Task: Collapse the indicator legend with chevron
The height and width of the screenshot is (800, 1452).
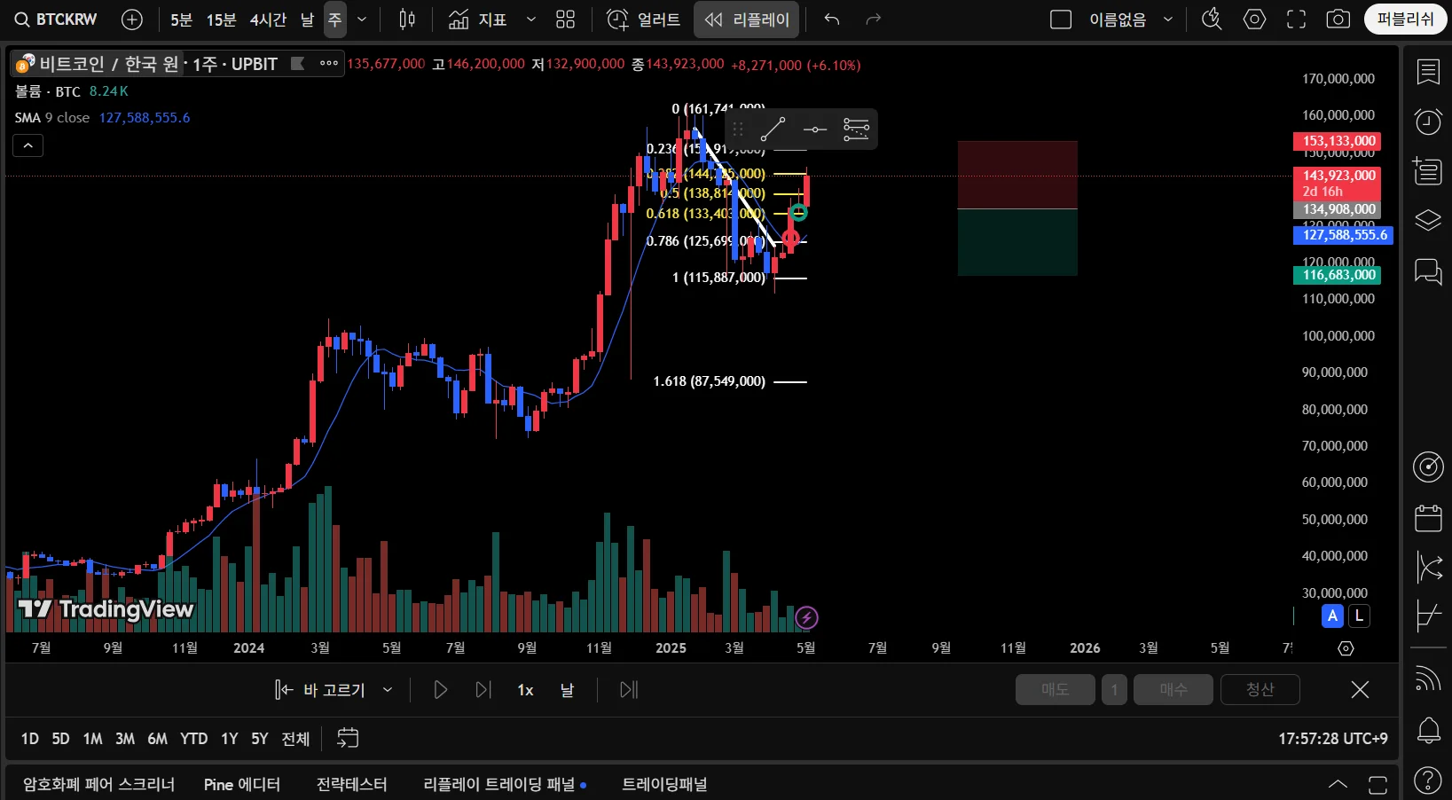Action: click(27, 145)
